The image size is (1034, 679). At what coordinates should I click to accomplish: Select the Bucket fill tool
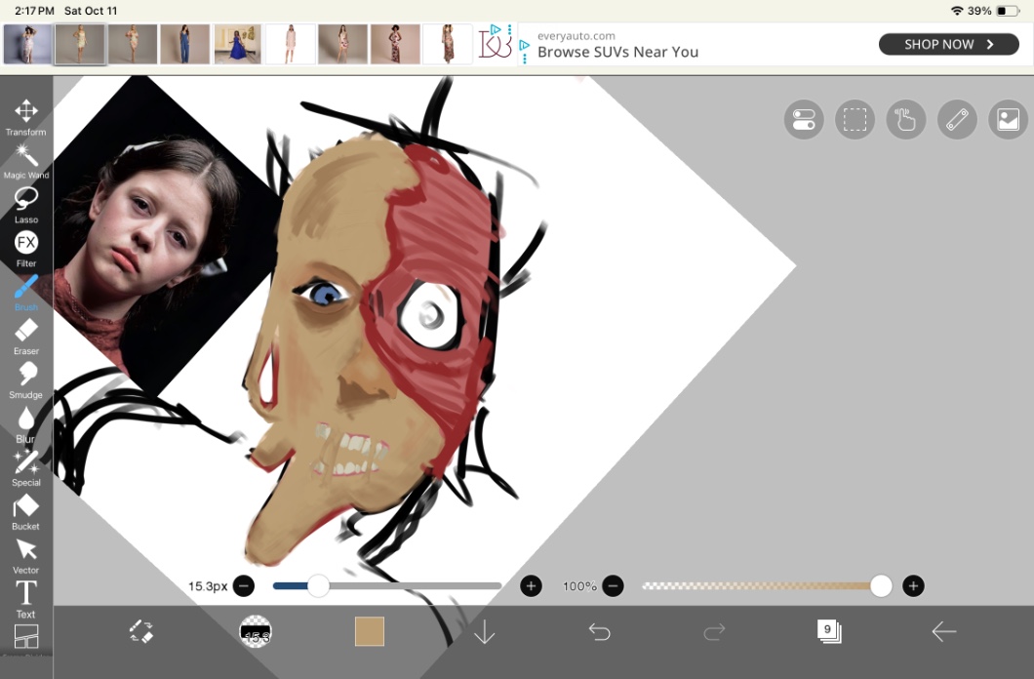25,507
